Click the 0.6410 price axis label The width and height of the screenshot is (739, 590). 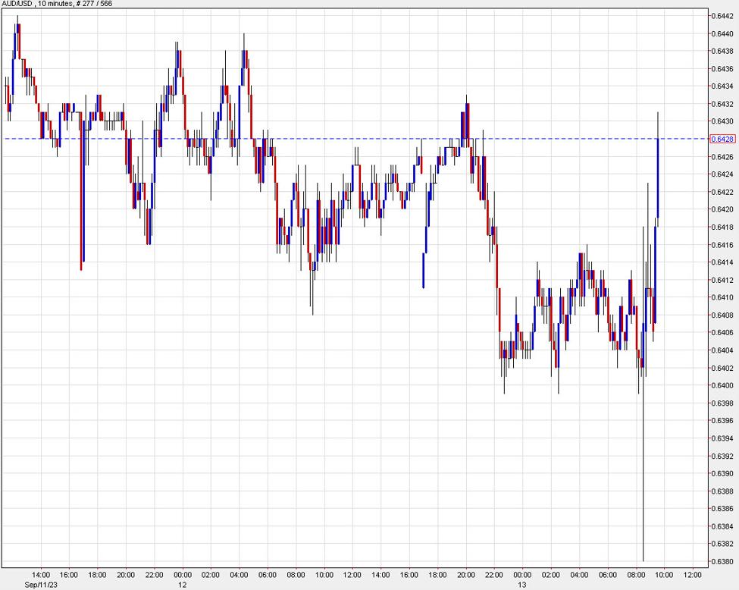click(722, 297)
